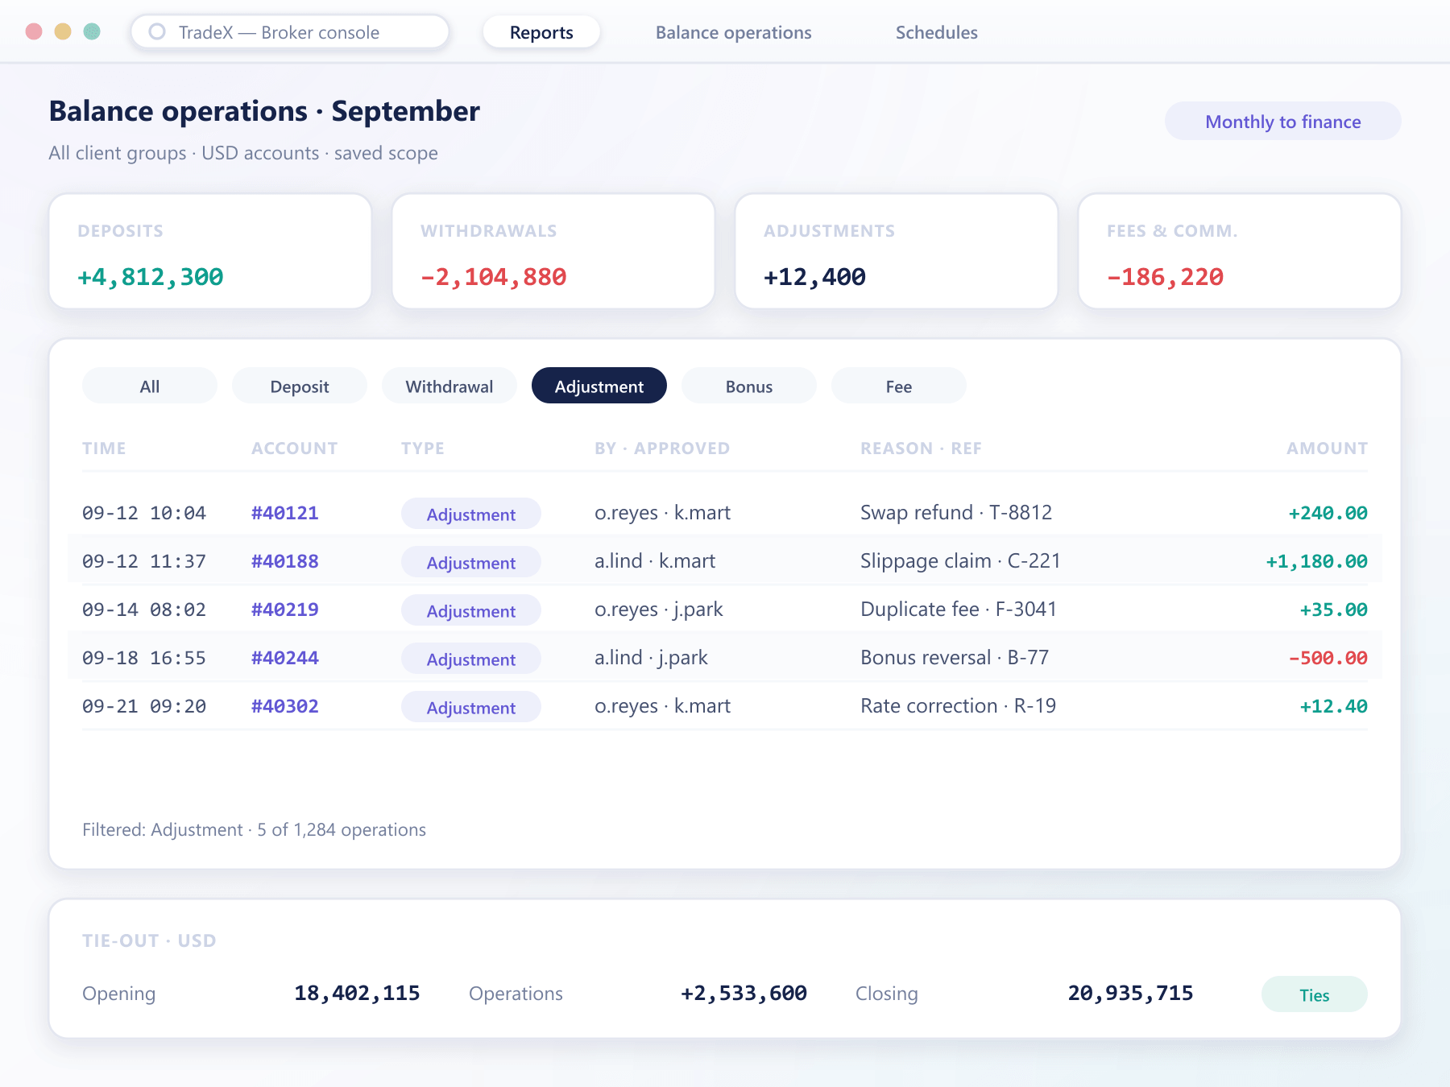1450x1087 pixels.
Task: Click the Monthly to finance button
Action: (x=1282, y=122)
